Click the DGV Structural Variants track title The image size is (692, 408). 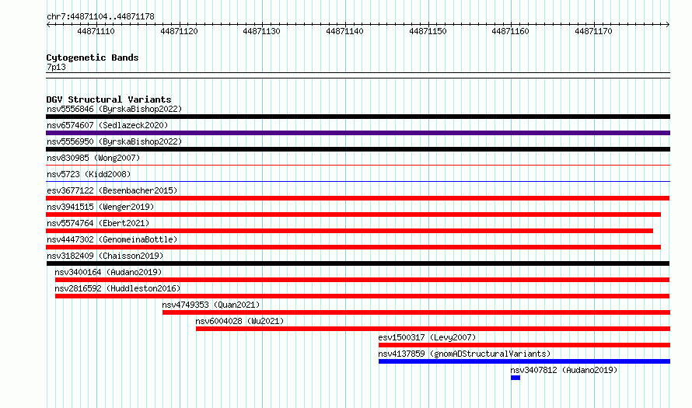(109, 99)
